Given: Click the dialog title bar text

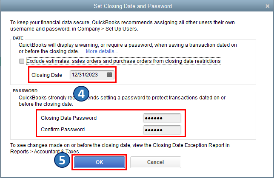Looking at the screenshot, I should [x=137, y=6].
